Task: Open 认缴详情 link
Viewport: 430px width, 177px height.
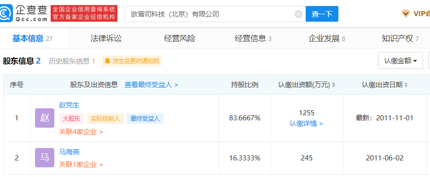Action: pos(306,124)
